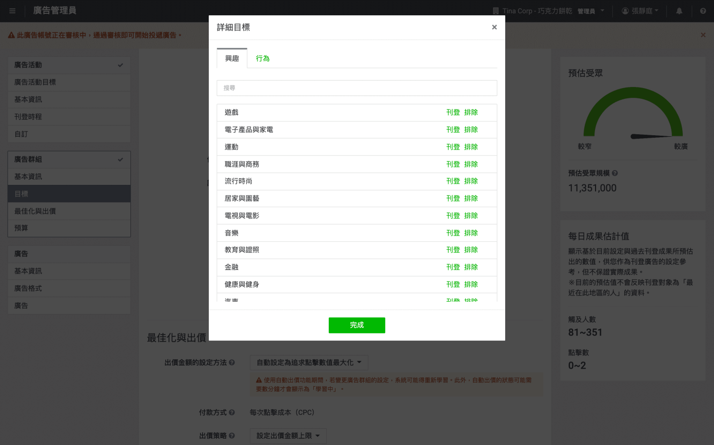This screenshot has width=714, height=445.
Task: Click the search field in the dialog
Action: 357,88
